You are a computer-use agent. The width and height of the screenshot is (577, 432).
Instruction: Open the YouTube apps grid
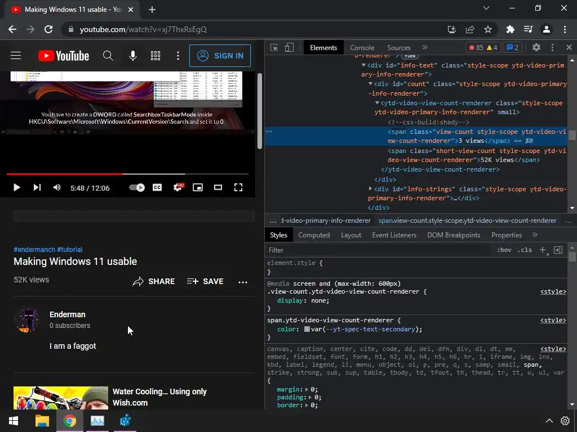pyautogui.click(x=156, y=56)
